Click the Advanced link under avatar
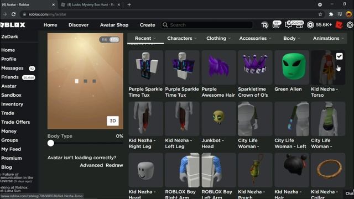The width and height of the screenshot is (354, 199). [x=91, y=165]
